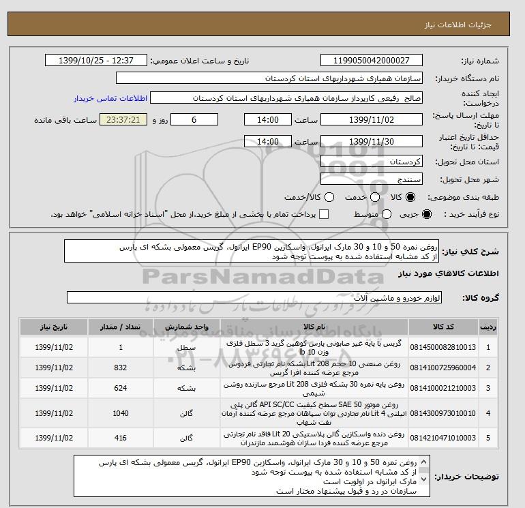
Task: Click the گریس با پایه غیر صابونی item name
Action: tap(314, 347)
